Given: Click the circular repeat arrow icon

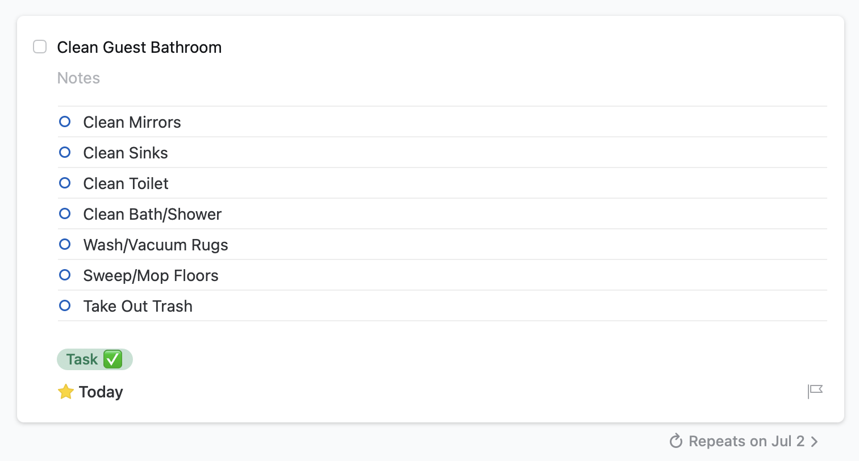Looking at the screenshot, I should (675, 441).
